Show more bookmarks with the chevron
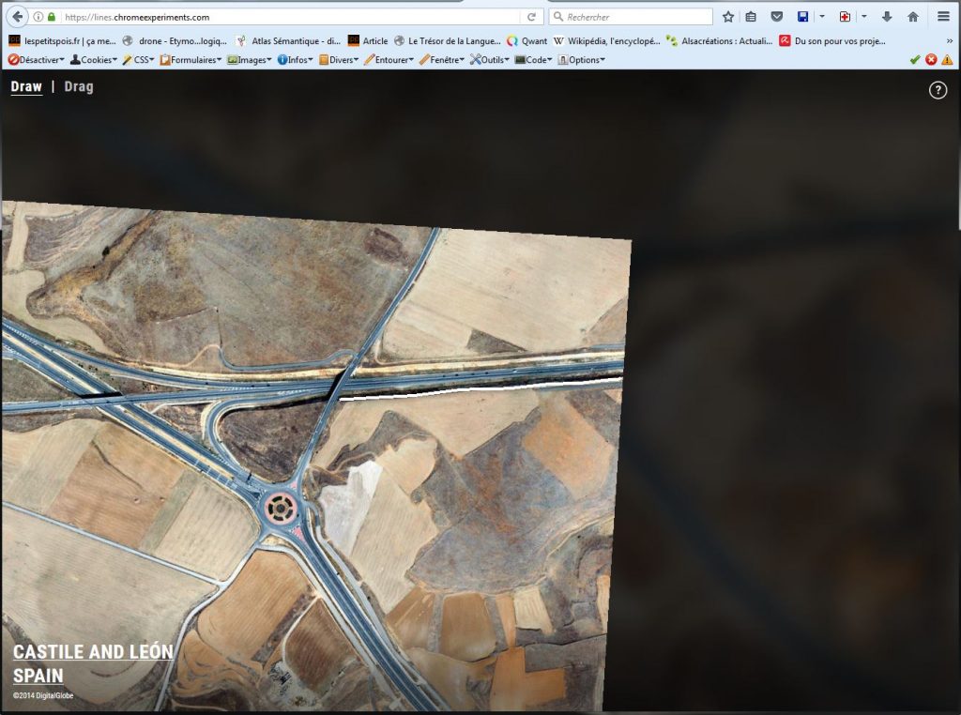Image resolution: width=961 pixels, height=715 pixels. pos(950,41)
